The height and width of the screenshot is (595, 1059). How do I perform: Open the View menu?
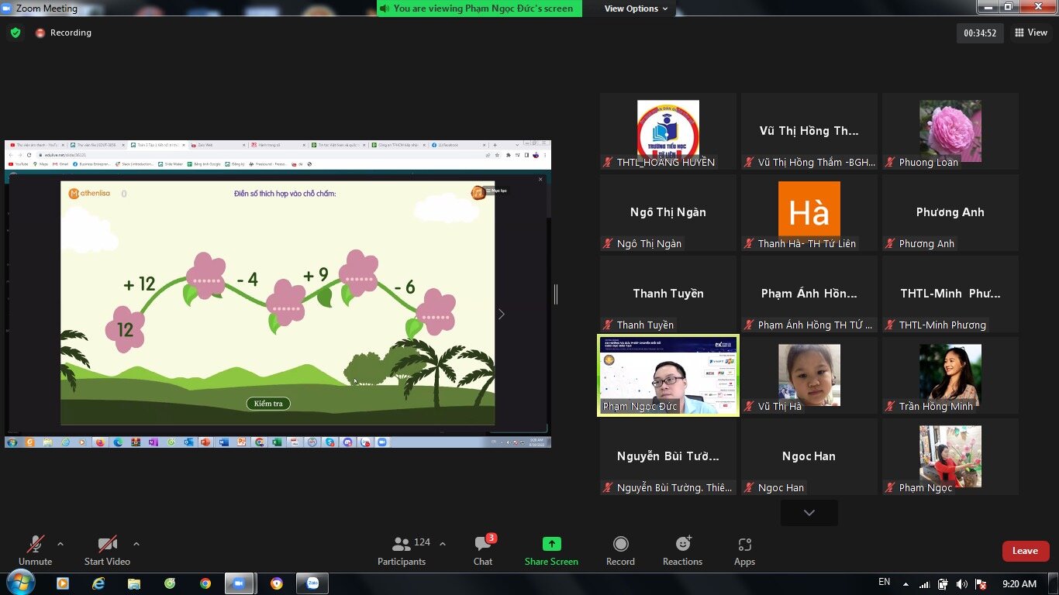[x=1031, y=33]
